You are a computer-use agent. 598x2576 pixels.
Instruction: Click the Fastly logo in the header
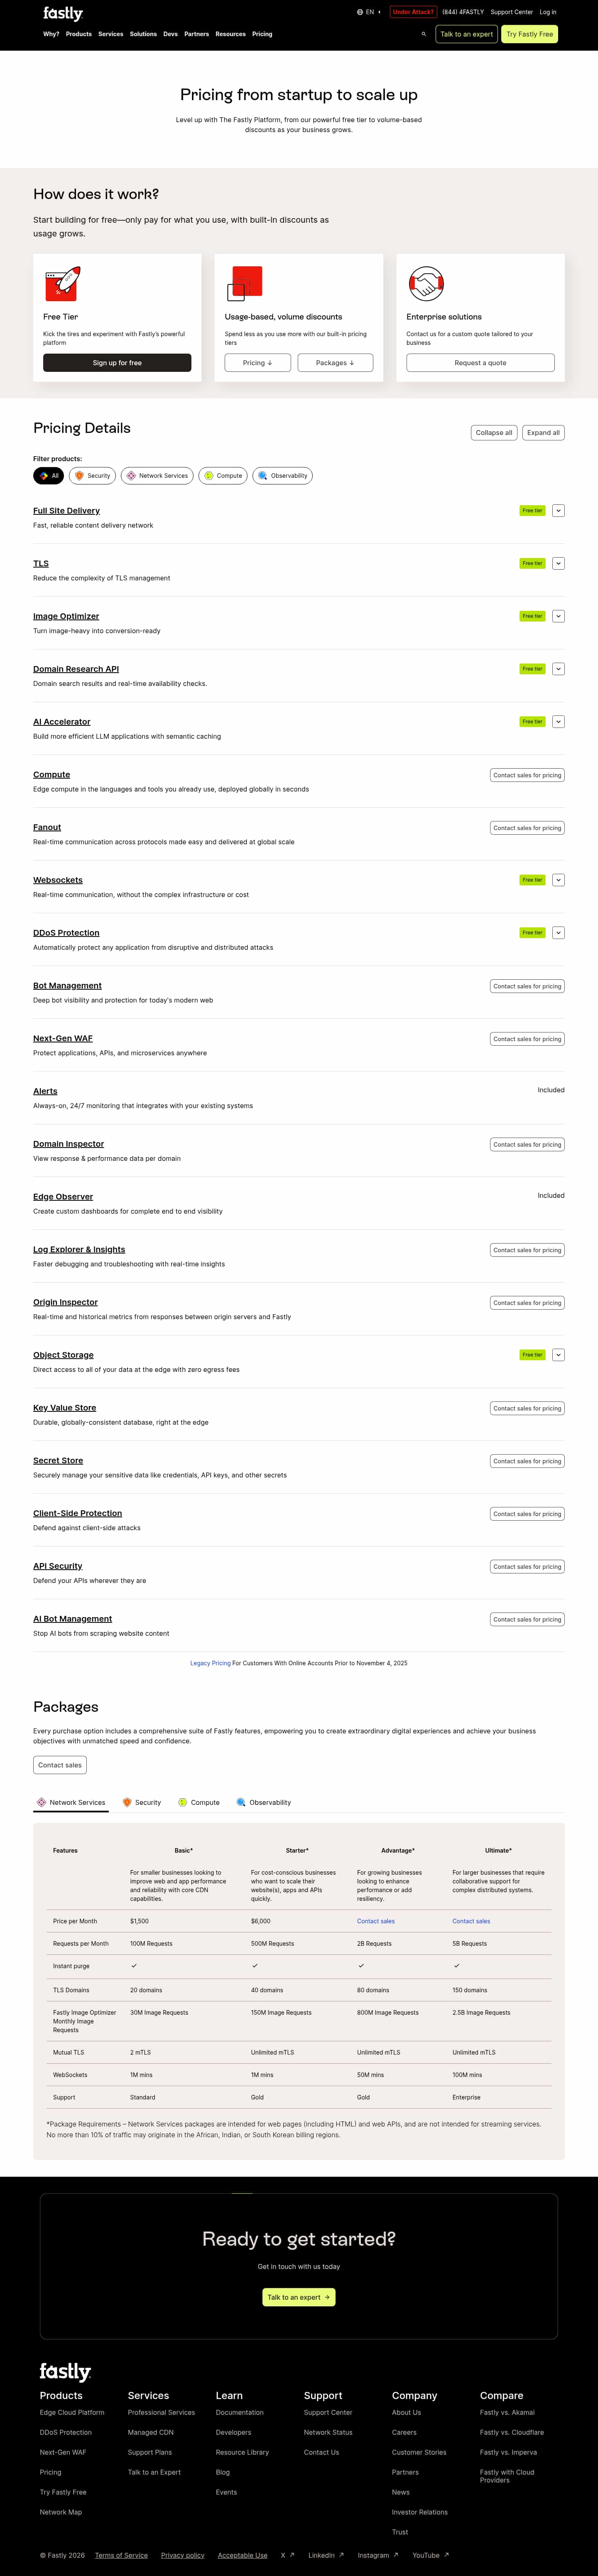tap(63, 13)
